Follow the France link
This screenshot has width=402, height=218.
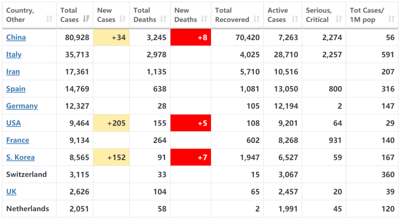(x=18, y=140)
